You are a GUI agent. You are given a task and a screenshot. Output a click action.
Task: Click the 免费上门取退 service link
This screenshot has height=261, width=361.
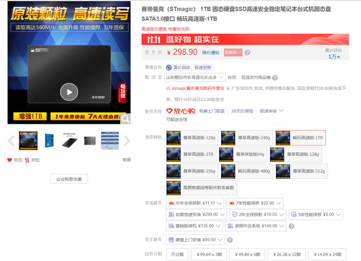click(212, 111)
